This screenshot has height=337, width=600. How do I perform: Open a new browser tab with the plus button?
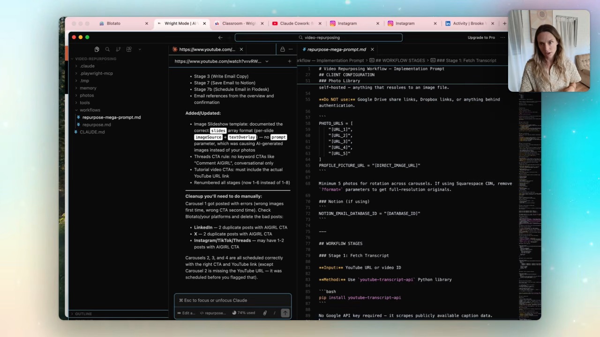504,23
